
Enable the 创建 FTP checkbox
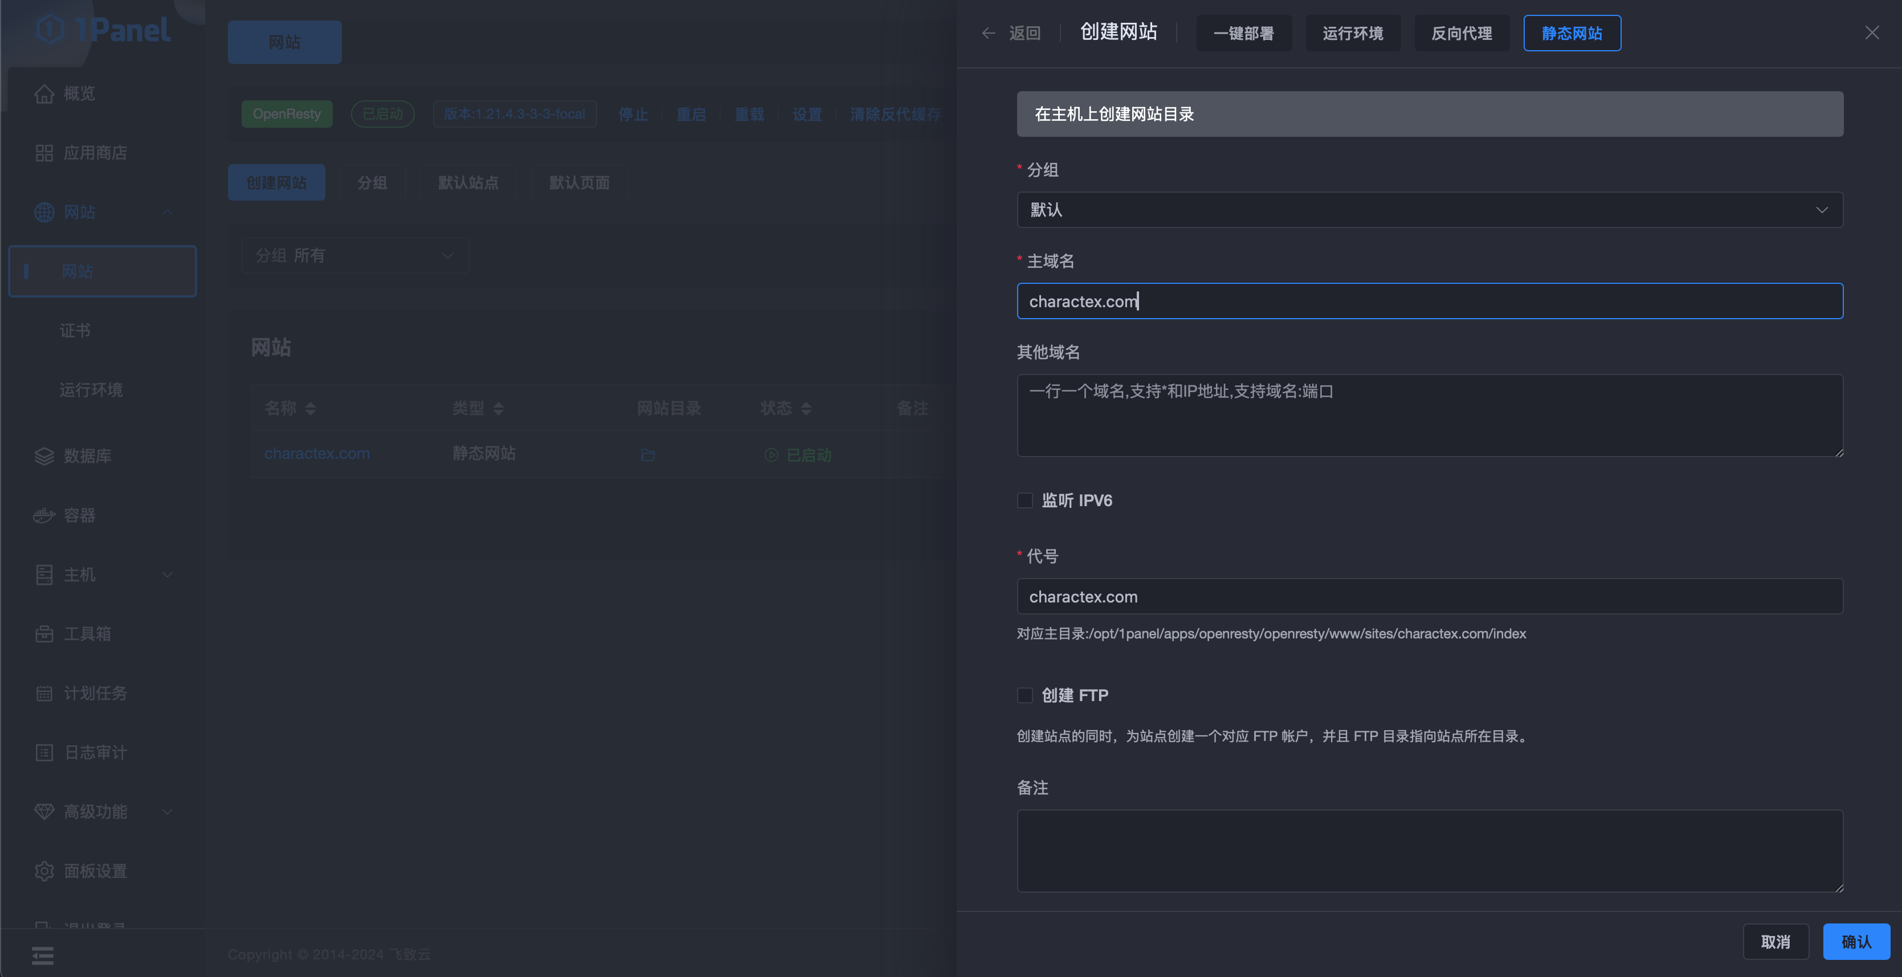1025,695
